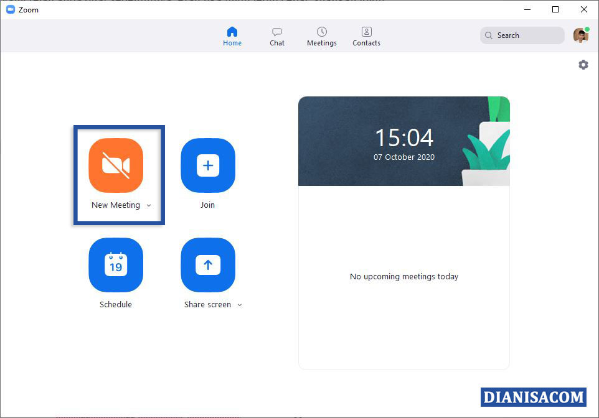This screenshot has width=599, height=418.
Task: Open the Schedule calendar icon
Action: [x=116, y=265]
